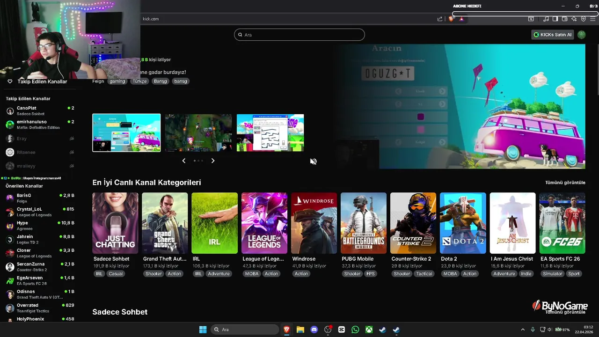Open the Leo AI sparkle icon

coord(574,19)
